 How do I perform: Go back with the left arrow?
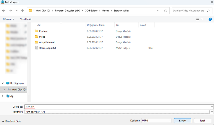click(x=4, y=11)
